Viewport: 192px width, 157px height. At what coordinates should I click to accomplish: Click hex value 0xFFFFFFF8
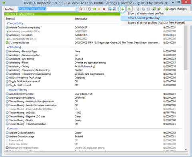click(170, 113)
